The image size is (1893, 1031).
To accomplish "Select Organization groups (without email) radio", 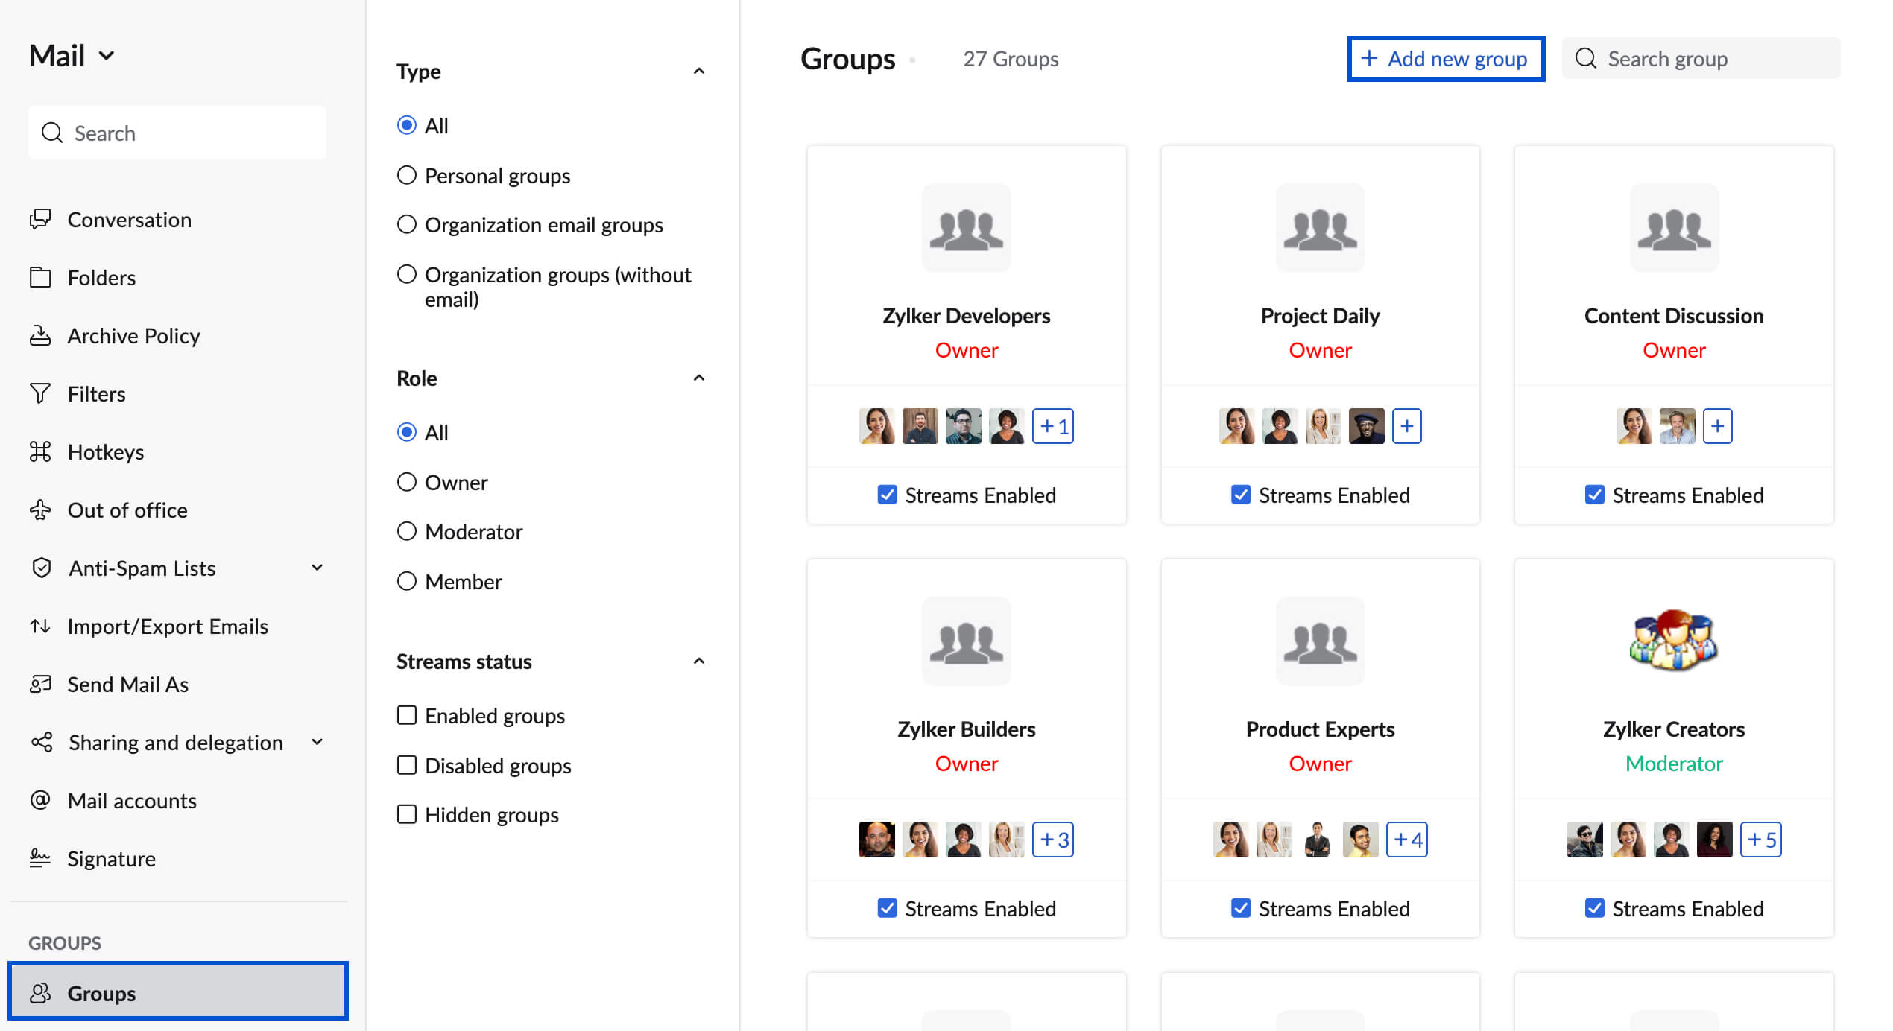I will [x=406, y=274].
